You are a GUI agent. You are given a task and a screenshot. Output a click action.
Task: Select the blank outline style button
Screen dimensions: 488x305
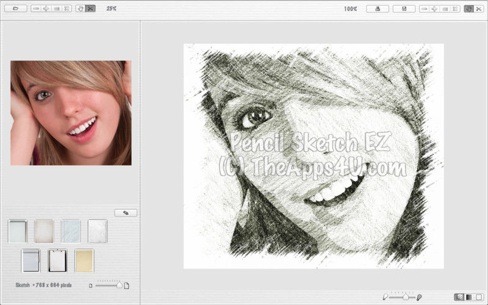pos(479,297)
